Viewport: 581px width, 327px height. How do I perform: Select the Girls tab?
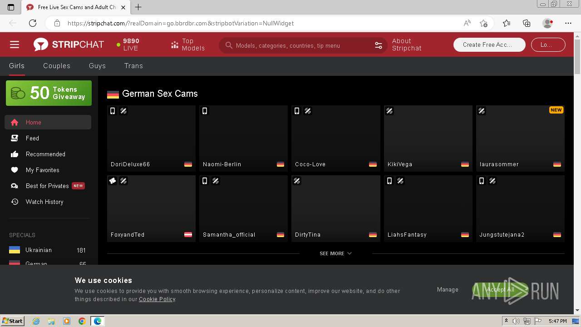click(17, 66)
